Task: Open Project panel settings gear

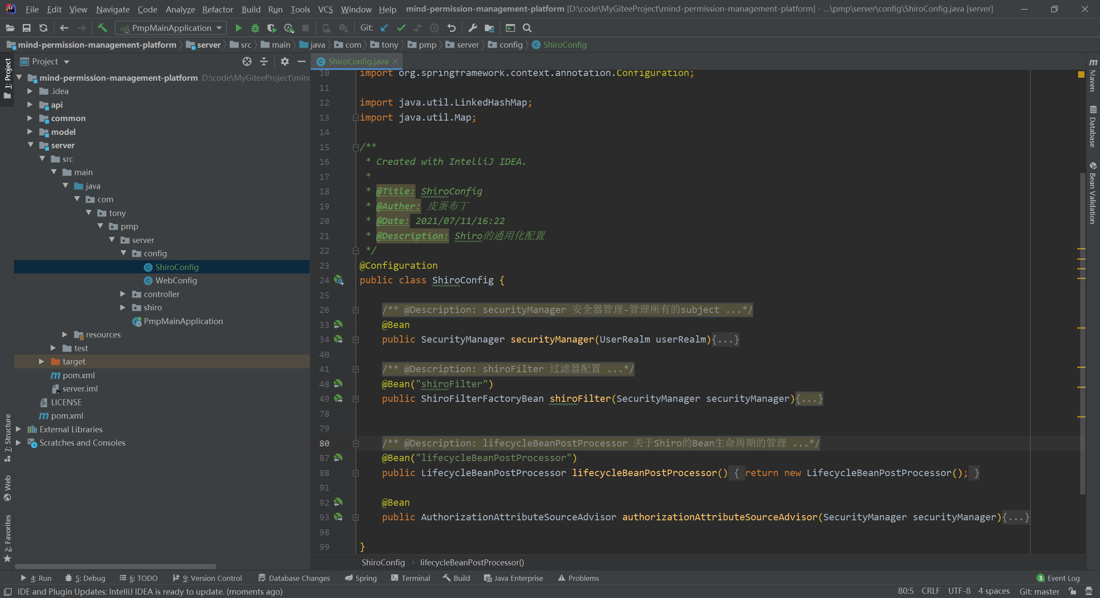Action: click(284, 61)
